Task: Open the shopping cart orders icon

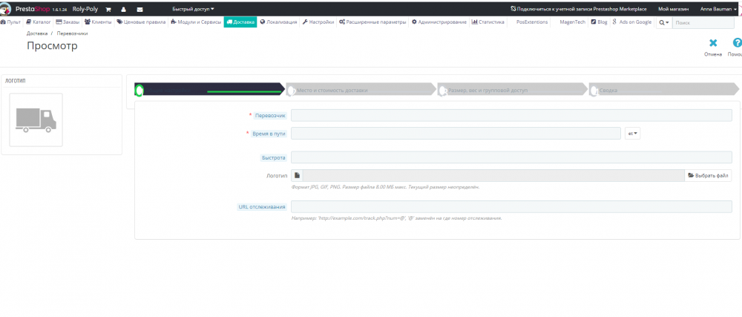Action: click(x=108, y=9)
